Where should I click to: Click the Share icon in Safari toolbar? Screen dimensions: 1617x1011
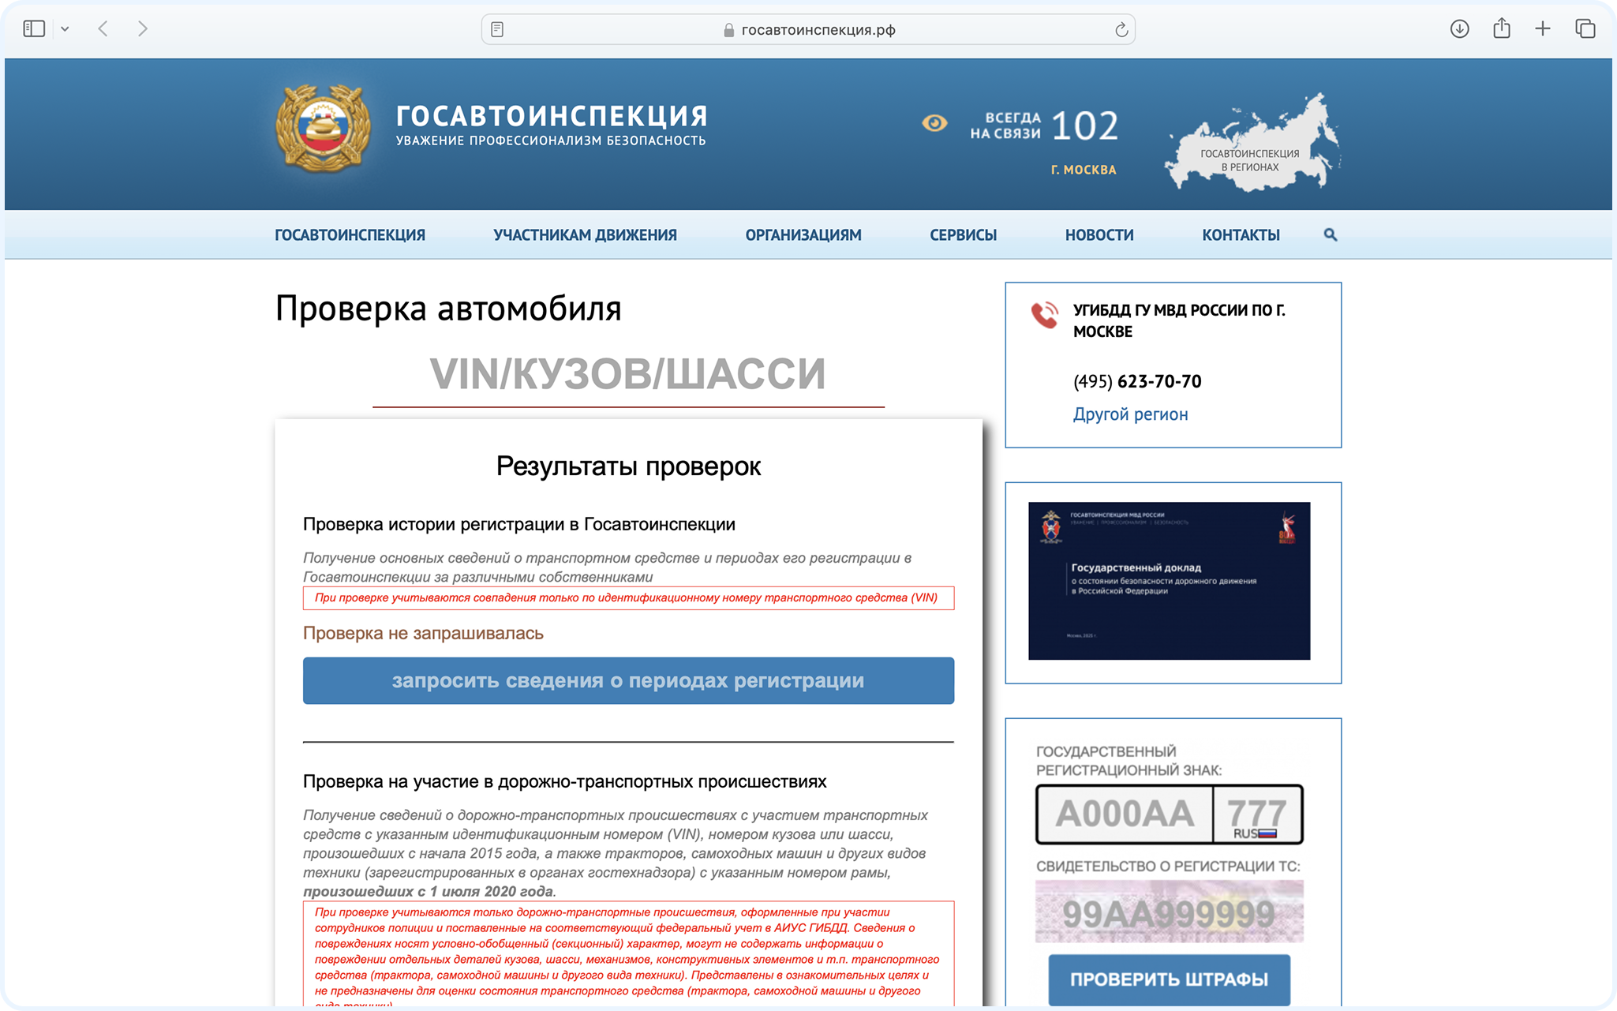point(1501,29)
